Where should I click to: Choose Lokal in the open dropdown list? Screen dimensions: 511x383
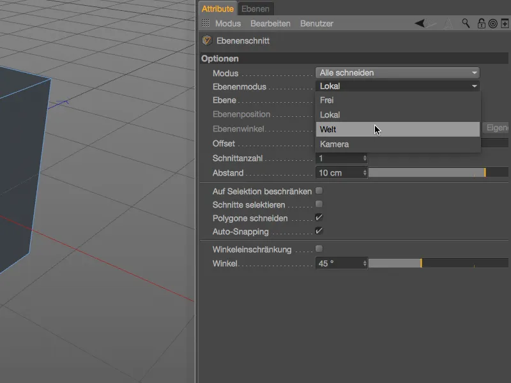397,115
